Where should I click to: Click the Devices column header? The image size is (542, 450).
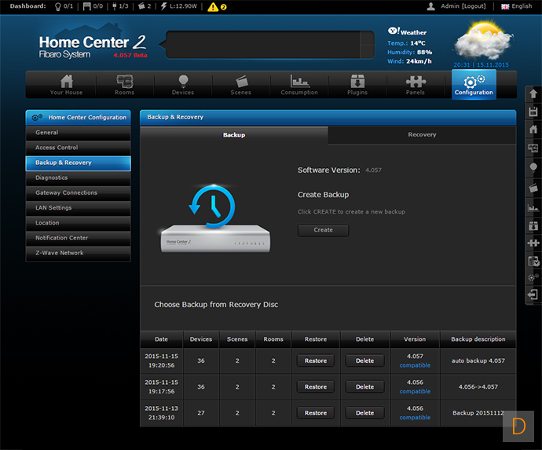201,339
